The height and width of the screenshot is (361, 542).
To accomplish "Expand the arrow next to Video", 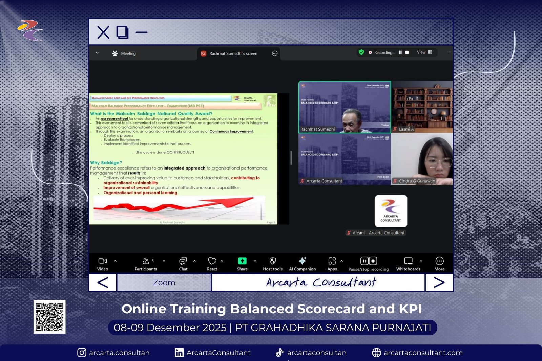I will click(x=115, y=261).
